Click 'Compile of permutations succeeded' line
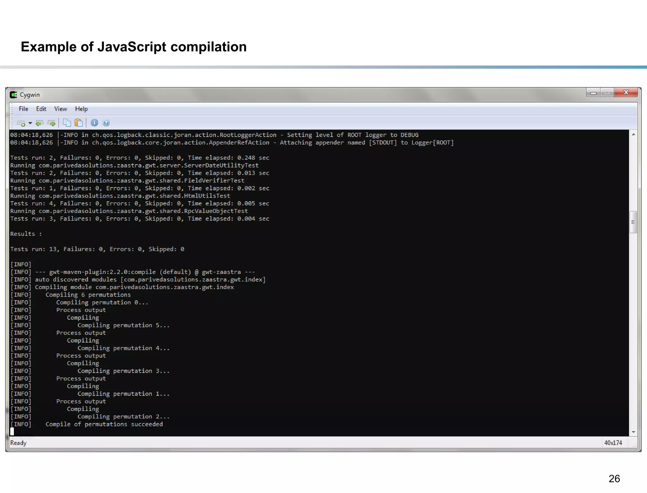This screenshot has height=493, width=647. pos(87,424)
